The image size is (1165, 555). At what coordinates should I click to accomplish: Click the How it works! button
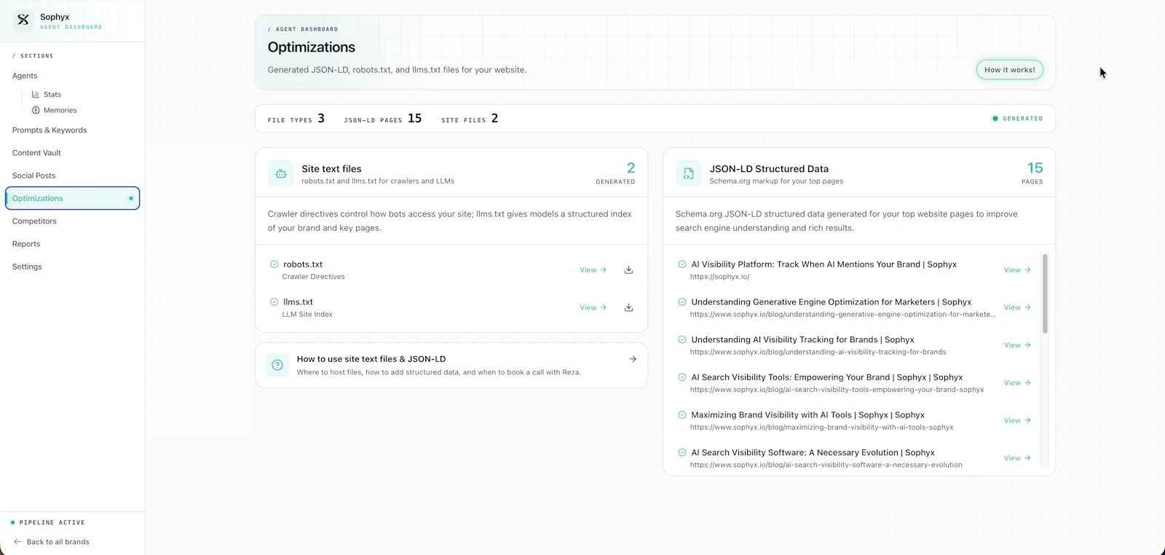pos(1010,70)
